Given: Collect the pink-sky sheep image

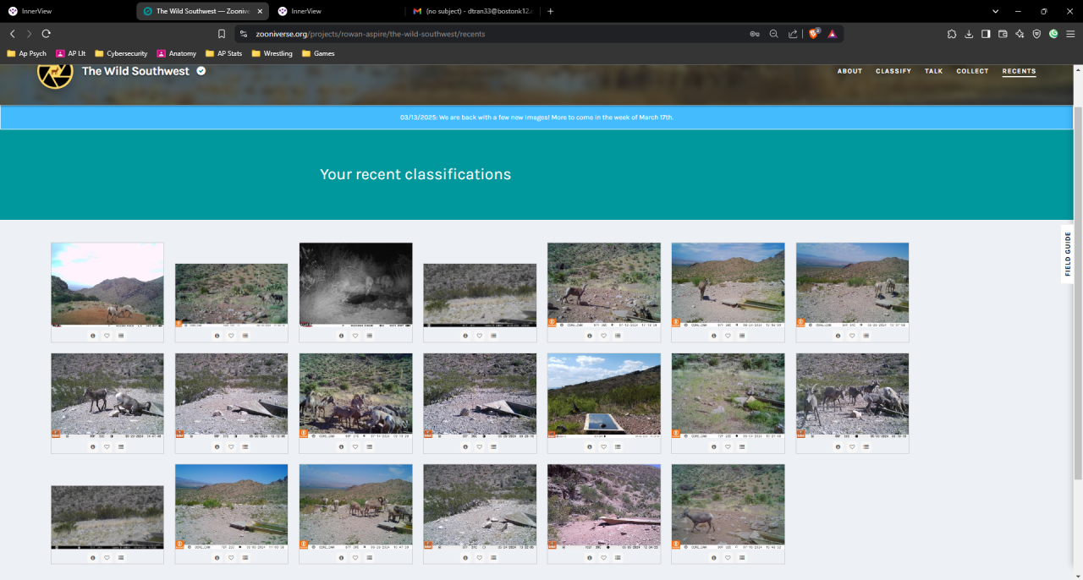Looking at the screenshot, I should [x=121, y=336].
